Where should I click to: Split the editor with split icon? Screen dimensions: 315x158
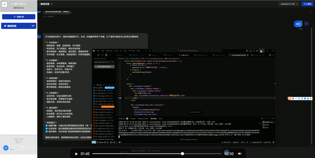tap(270, 55)
